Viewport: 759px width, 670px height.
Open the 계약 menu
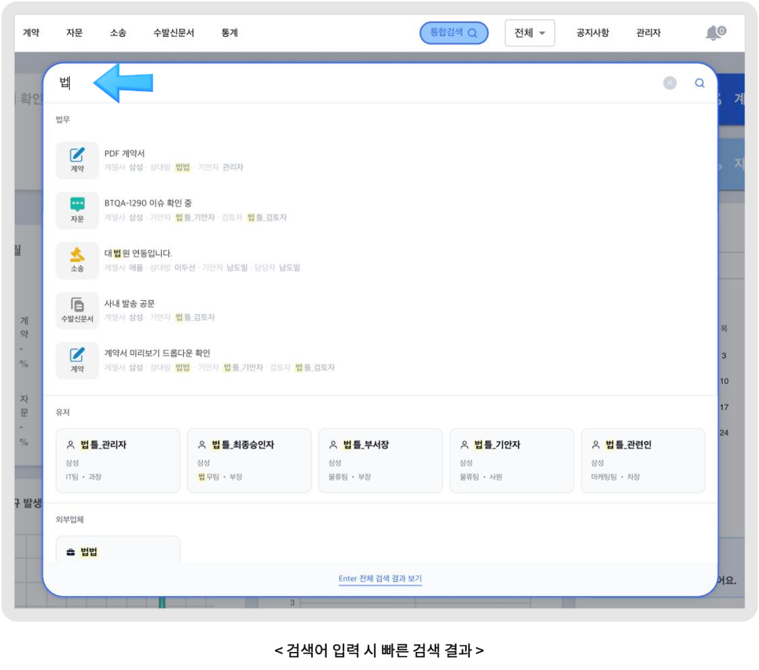tap(31, 32)
